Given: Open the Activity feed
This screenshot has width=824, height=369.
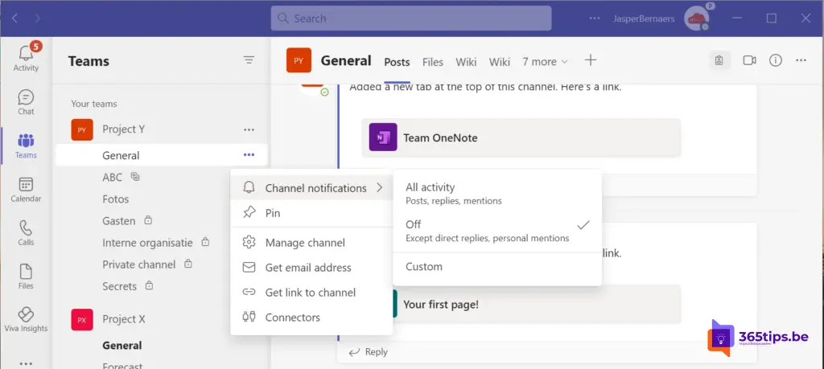Looking at the screenshot, I should (x=26, y=58).
